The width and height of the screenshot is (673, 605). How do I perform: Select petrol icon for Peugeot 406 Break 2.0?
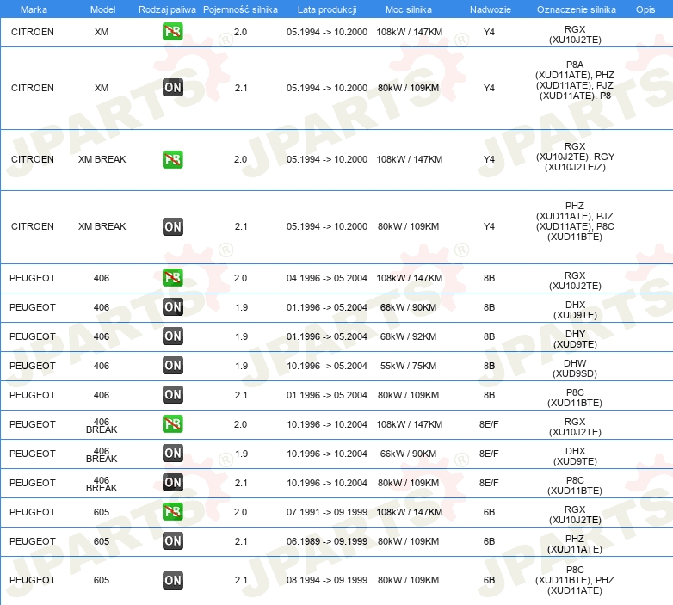172,424
